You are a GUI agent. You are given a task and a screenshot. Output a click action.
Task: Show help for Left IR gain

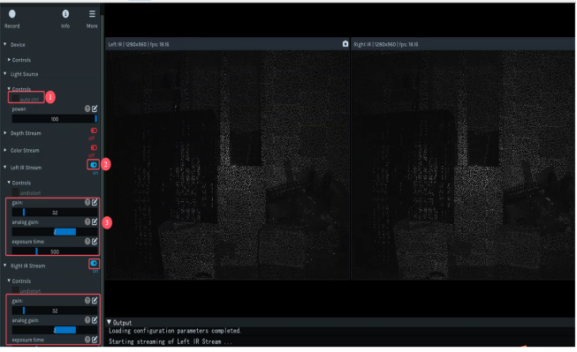point(87,202)
